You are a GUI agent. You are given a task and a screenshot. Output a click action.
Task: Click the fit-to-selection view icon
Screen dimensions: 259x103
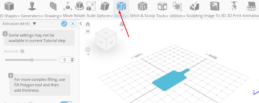point(88,31)
